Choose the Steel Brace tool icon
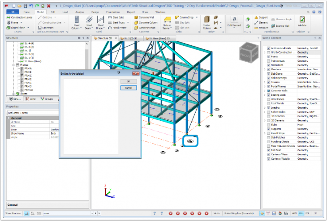Screen dimensions: 327x221 [100, 20]
